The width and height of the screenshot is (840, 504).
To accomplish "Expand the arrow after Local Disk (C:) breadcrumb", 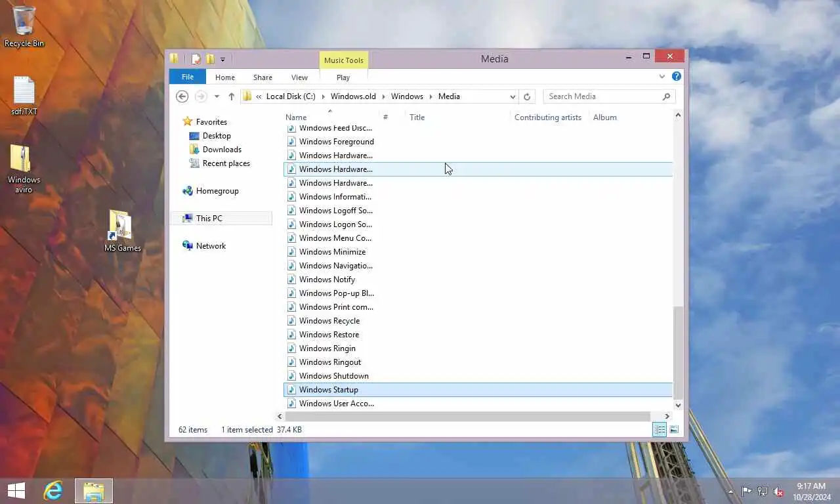I will tap(323, 96).
